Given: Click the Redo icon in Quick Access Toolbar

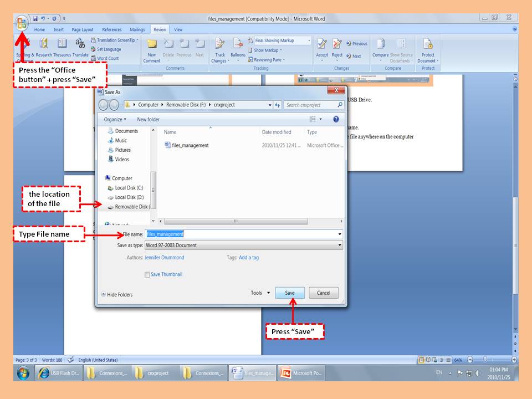Looking at the screenshot, I should 54,19.
